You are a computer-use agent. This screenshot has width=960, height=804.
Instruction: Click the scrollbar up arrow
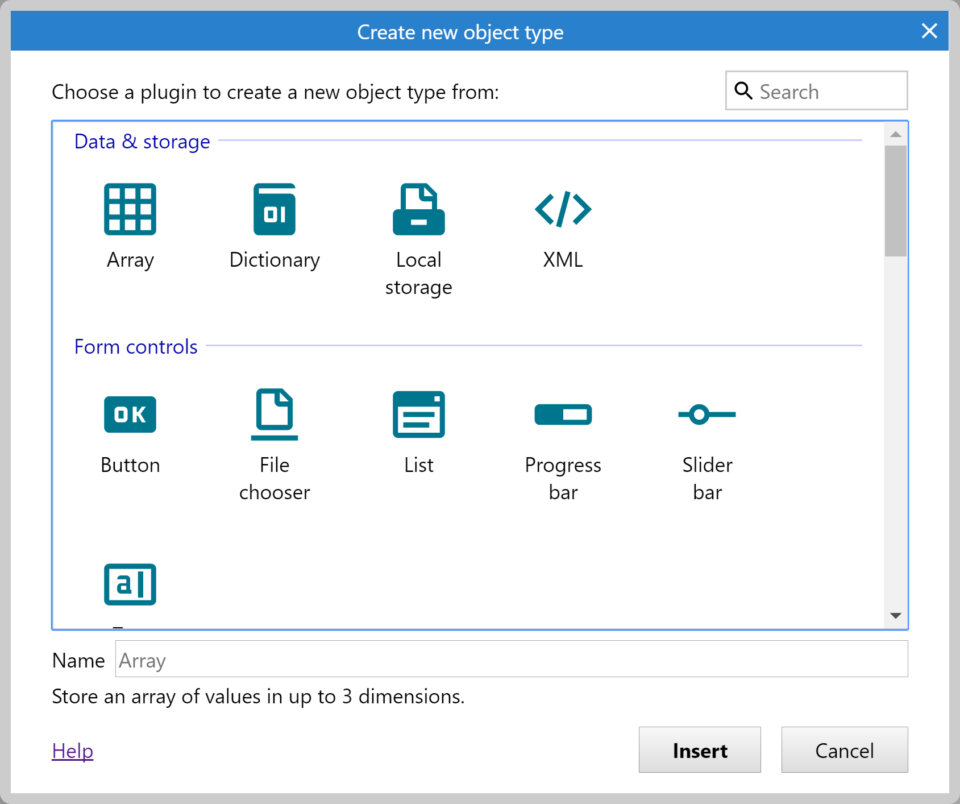(x=896, y=135)
